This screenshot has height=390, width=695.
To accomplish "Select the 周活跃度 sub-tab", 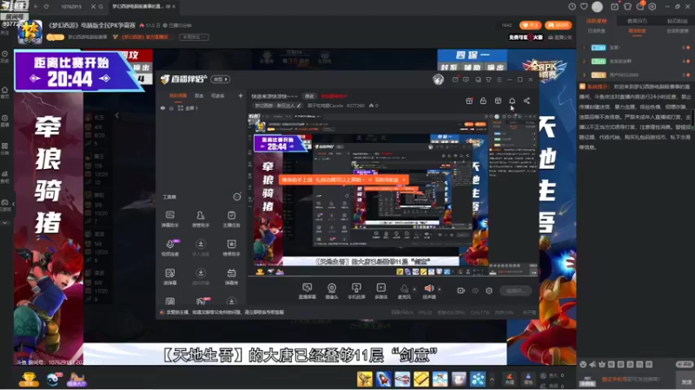I will (637, 31).
